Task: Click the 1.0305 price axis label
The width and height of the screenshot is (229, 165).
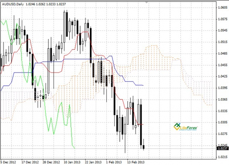Action: pos(223,122)
